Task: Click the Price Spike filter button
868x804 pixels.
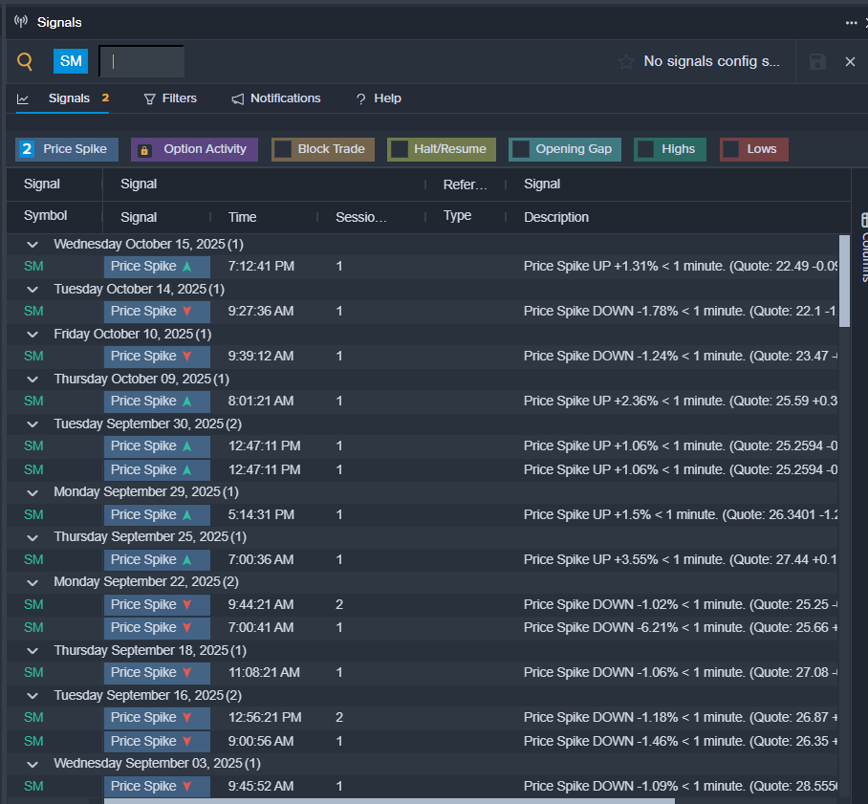Action: click(x=67, y=149)
